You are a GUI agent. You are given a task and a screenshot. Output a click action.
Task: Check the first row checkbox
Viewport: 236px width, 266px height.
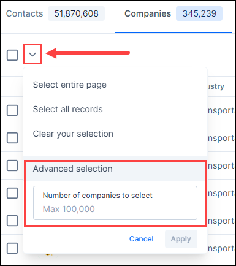[12, 110]
